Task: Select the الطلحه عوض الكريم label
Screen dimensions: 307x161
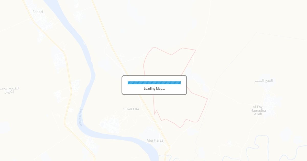Action: point(9,90)
